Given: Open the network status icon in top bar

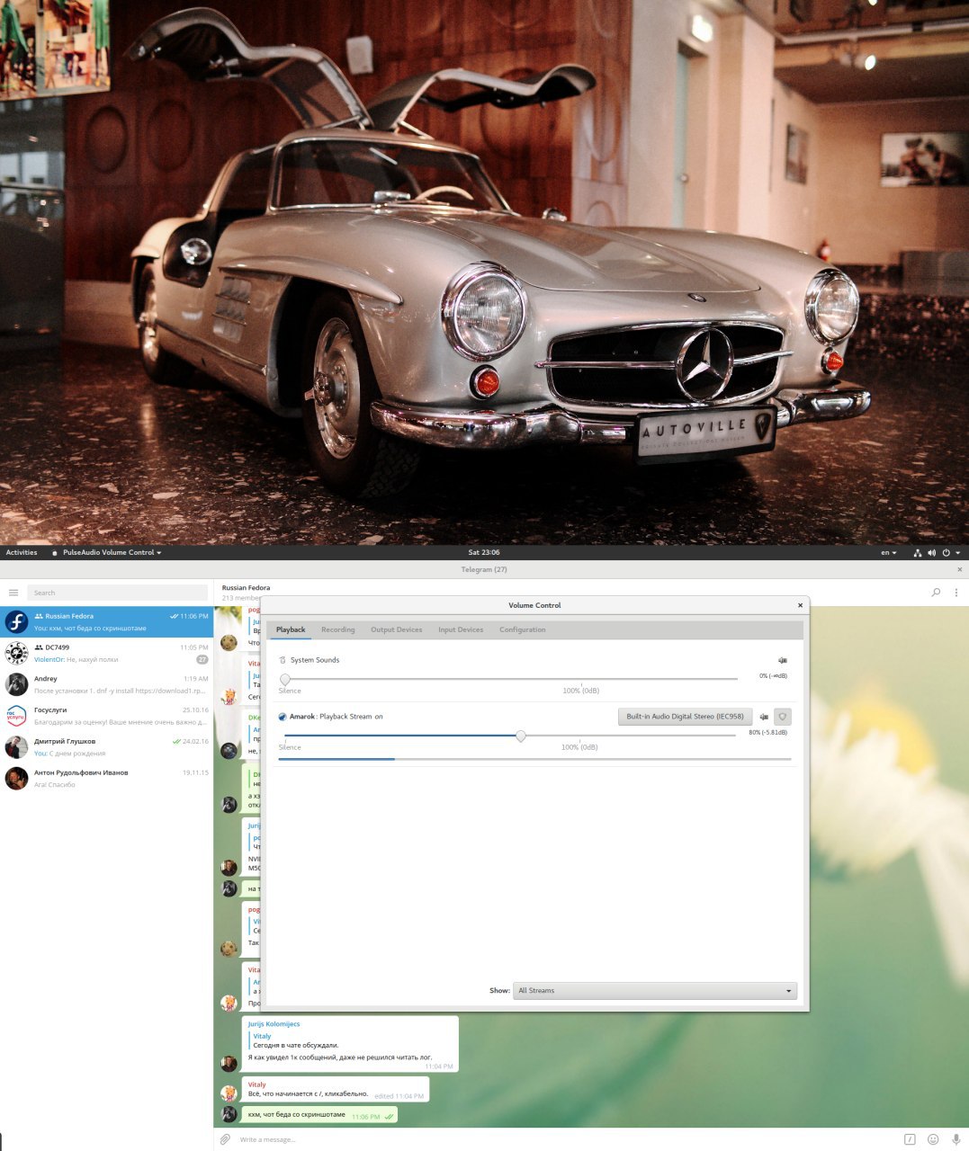Looking at the screenshot, I should [917, 553].
